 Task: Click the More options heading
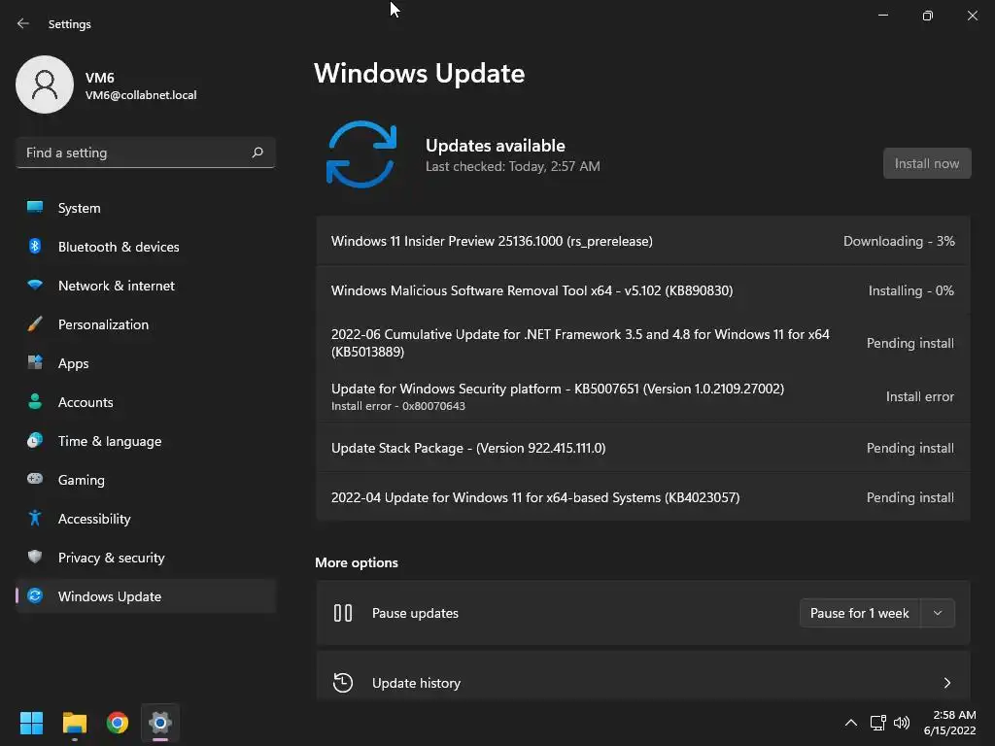[357, 562]
